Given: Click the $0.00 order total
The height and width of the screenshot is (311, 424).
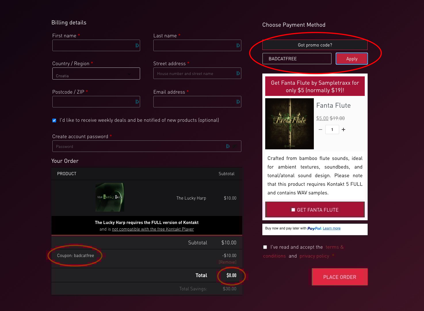Looking at the screenshot, I should pyautogui.click(x=231, y=275).
